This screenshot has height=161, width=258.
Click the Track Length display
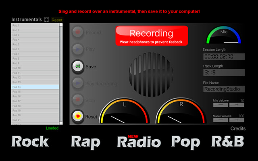[224, 72]
